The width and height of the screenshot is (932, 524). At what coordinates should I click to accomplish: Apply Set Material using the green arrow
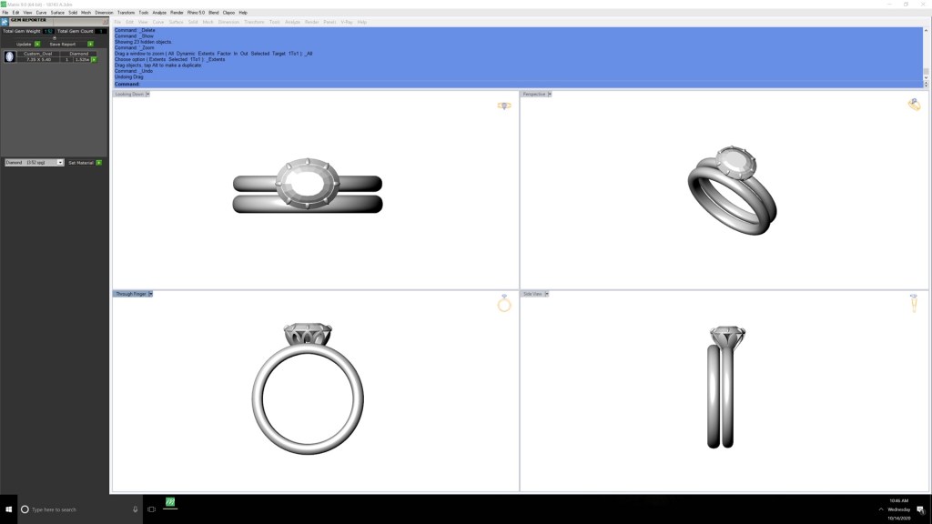pyautogui.click(x=98, y=163)
